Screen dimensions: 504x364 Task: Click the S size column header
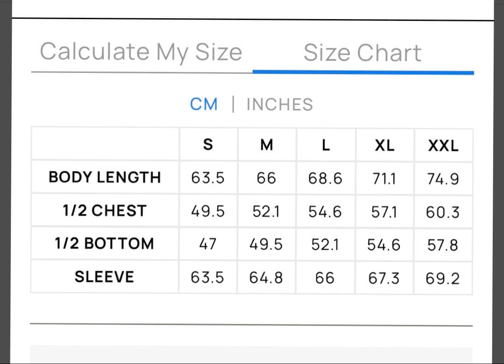click(208, 144)
